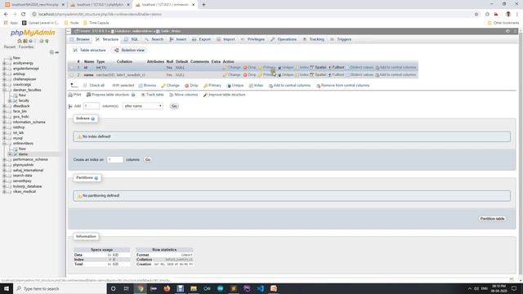The image size is (523, 294).
Task: Click Propose table structure
Action: click(x=108, y=95)
